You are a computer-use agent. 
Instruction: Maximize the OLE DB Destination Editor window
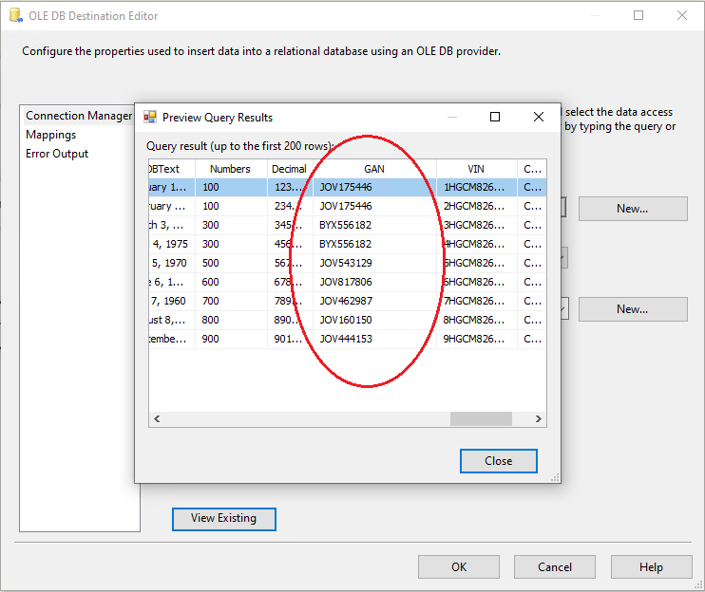(x=638, y=15)
